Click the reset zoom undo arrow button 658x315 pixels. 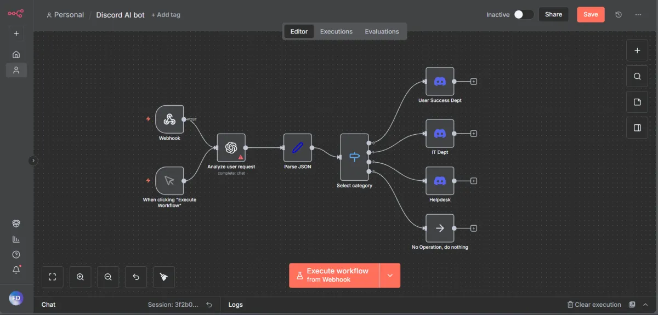[136, 277]
